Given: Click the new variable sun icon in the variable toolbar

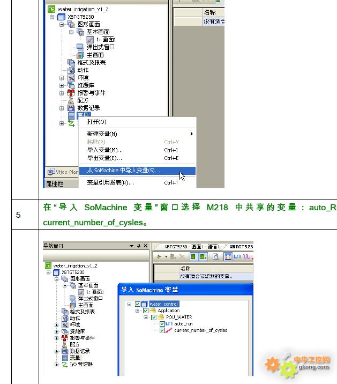Looking at the screenshot, I should [159, 257].
